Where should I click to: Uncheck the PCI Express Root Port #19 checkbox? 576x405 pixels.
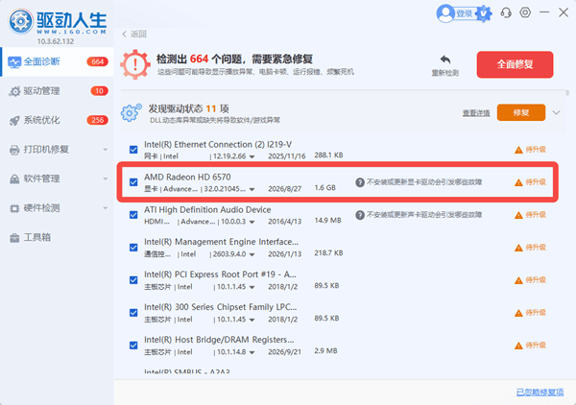coord(133,280)
